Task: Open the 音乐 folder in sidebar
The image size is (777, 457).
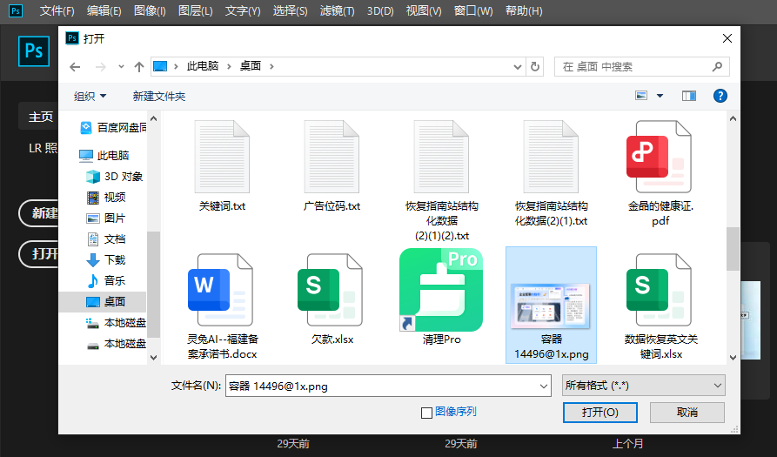Action: [106, 280]
